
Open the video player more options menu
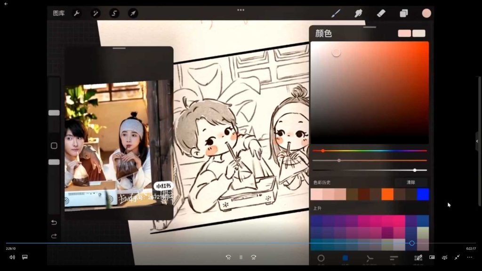click(469, 257)
